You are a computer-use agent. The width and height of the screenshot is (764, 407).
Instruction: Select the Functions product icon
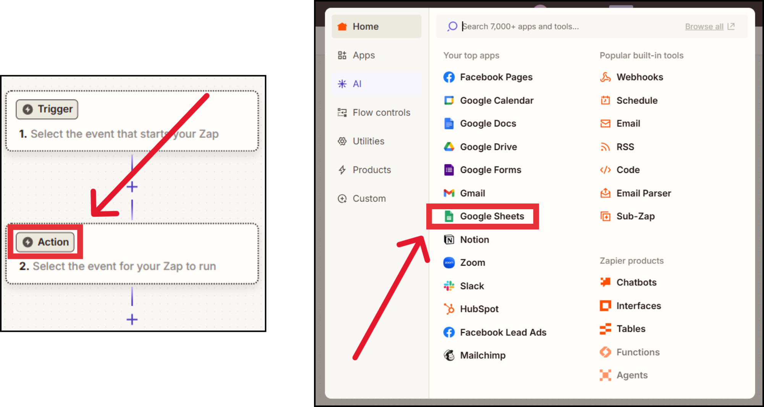click(605, 352)
